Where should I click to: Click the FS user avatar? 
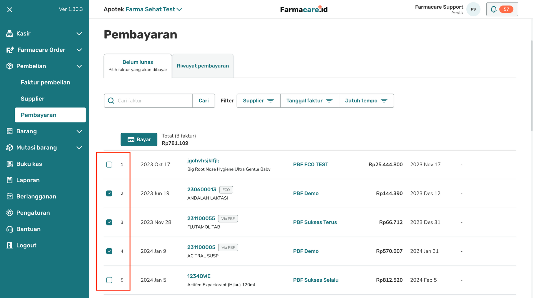tap(473, 9)
